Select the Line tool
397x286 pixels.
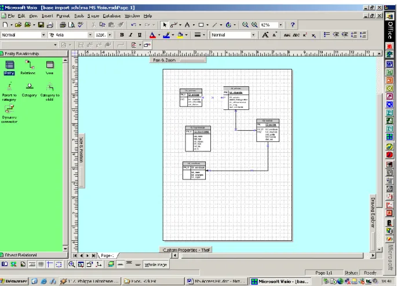coord(214,25)
